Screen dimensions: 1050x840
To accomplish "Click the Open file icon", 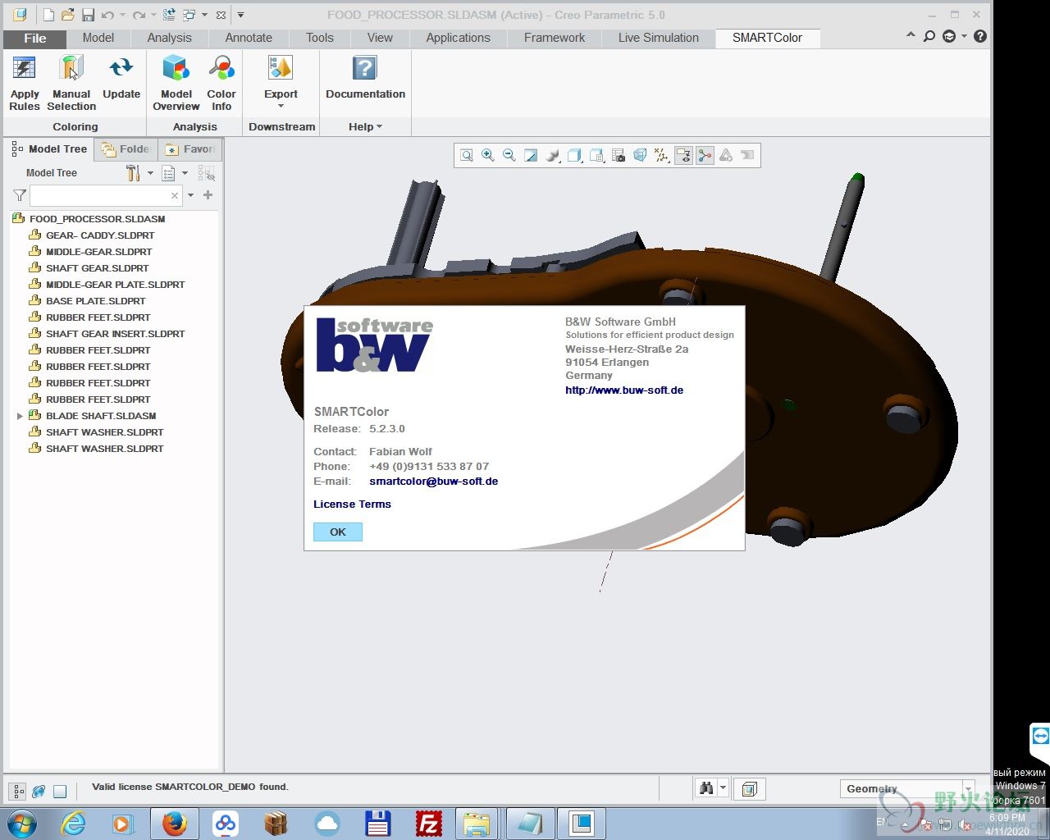I will coord(68,15).
